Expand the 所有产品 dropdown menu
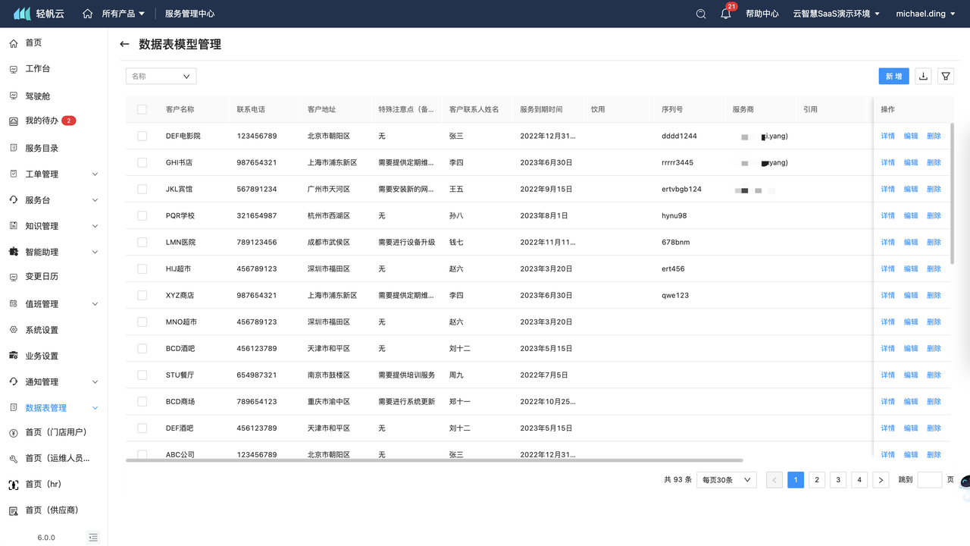 tap(124, 14)
